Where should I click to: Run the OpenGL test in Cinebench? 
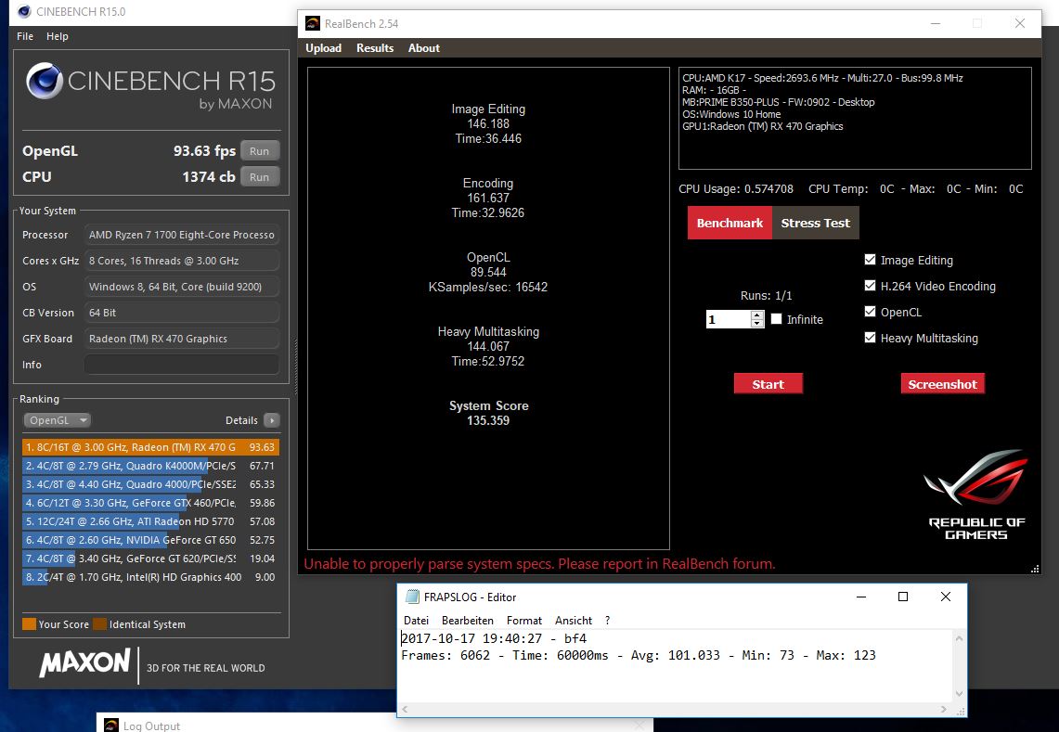(x=259, y=151)
